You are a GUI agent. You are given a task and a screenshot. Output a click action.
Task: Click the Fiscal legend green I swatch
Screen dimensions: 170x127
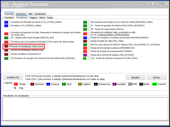[64, 84]
